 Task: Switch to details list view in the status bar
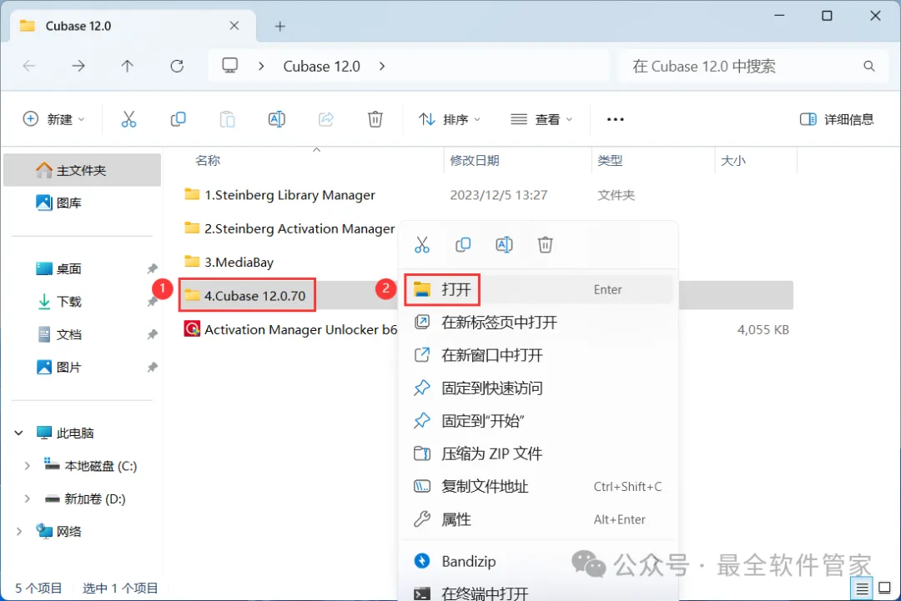(862, 588)
